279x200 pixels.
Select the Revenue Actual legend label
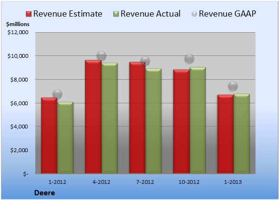(x=150, y=14)
